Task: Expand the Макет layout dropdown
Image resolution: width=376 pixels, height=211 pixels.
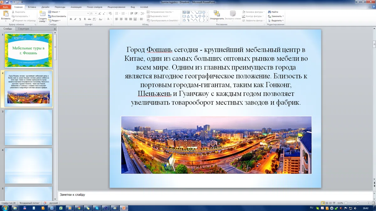Action: pos(54,12)
